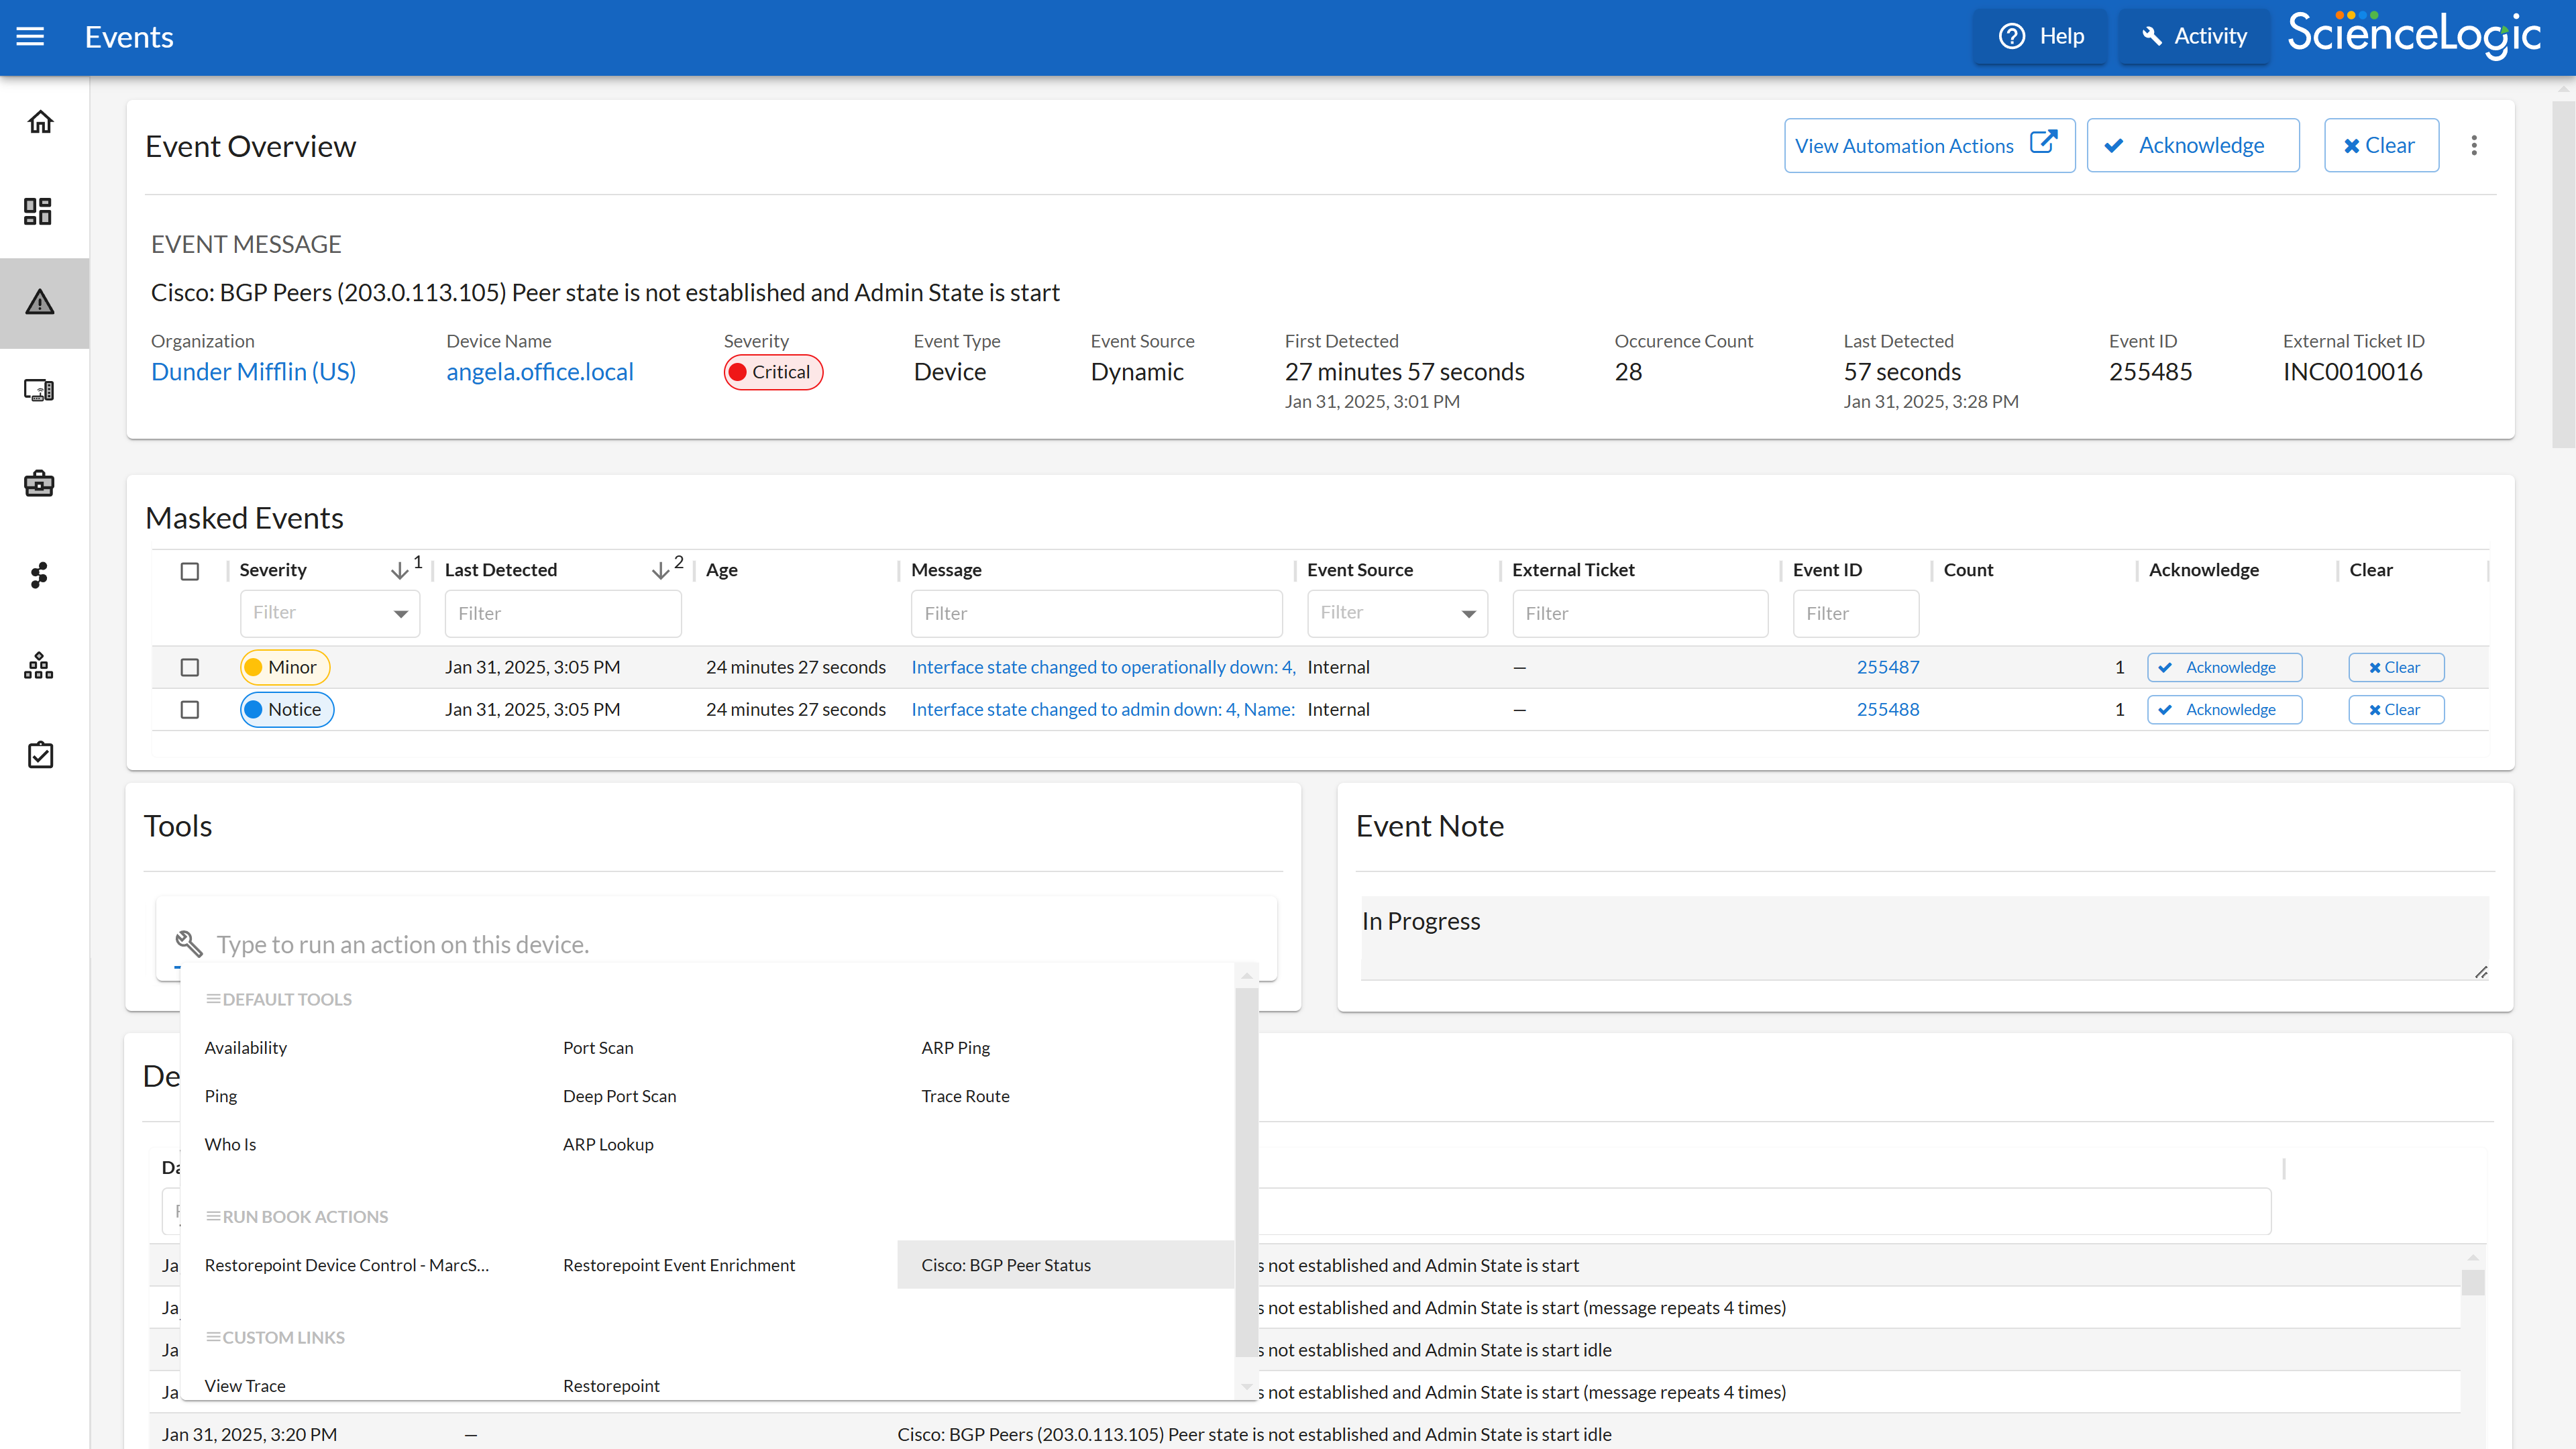Viewport: 2576px width, 1449px height.
Task: Run Restorepoint Event Enrichment action
Action: [679, 1265]
